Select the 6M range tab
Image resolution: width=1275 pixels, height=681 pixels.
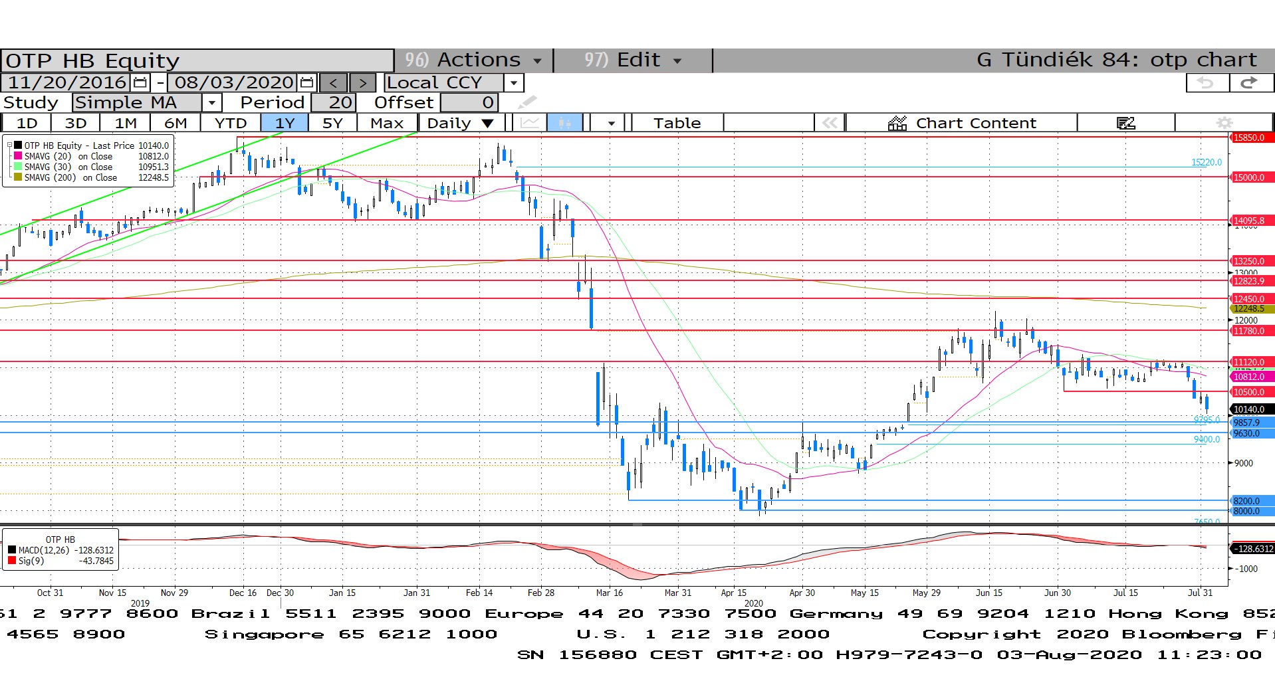point(175,123)
